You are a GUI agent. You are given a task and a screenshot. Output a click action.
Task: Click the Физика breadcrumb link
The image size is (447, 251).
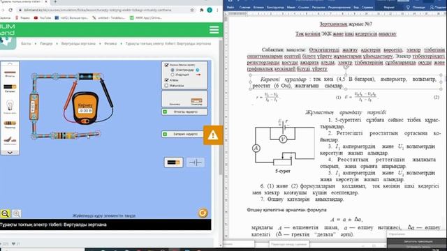pos(110,43)
